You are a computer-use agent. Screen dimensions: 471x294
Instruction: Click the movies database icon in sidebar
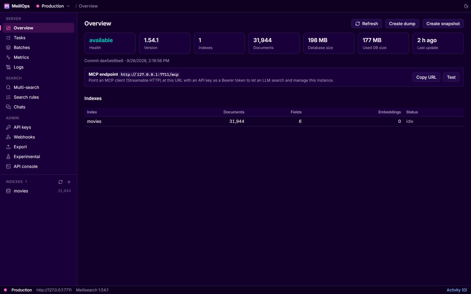pos(9,191)
